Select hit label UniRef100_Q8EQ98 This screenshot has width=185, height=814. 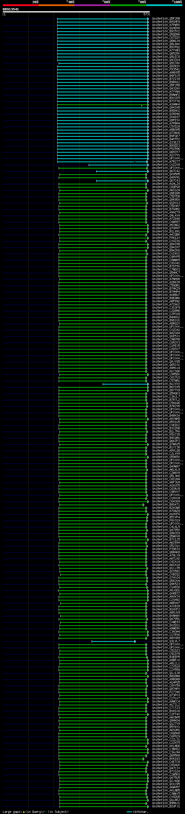click(166, 193)
